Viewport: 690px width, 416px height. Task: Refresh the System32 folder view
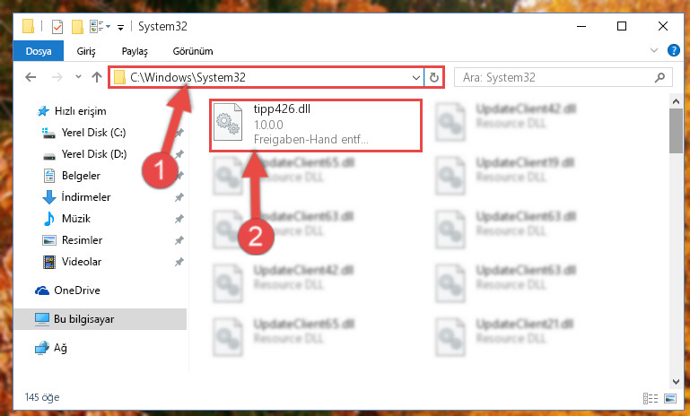tap(434, 77)
